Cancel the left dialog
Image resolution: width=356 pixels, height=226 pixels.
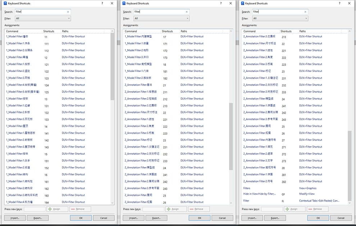[104, 218]
